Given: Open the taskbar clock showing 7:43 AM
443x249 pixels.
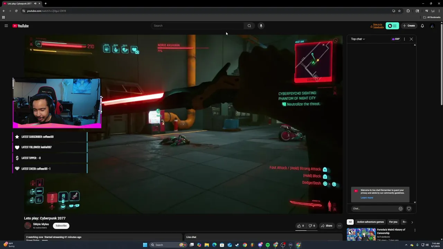Looking at the screenshot, I should coord(436,245).
